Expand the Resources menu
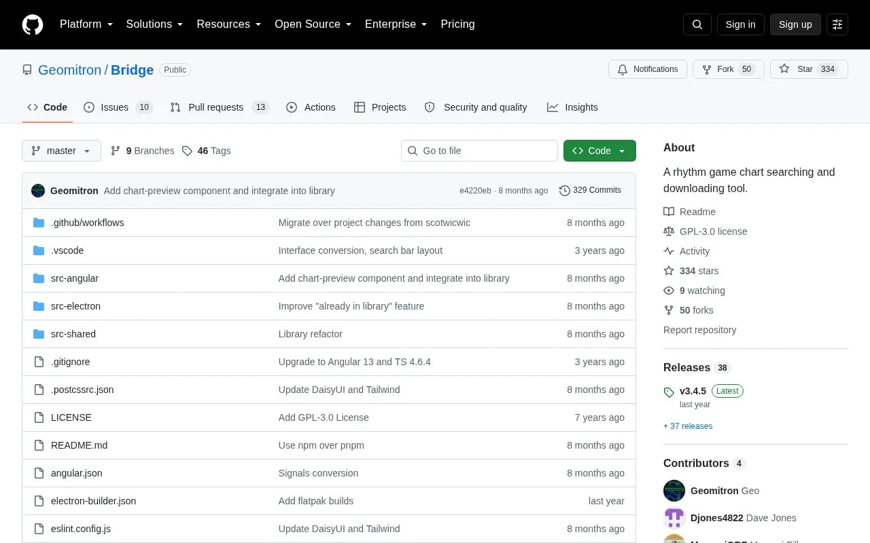Viewport: 870px width, 543px height. coord(229,24)
